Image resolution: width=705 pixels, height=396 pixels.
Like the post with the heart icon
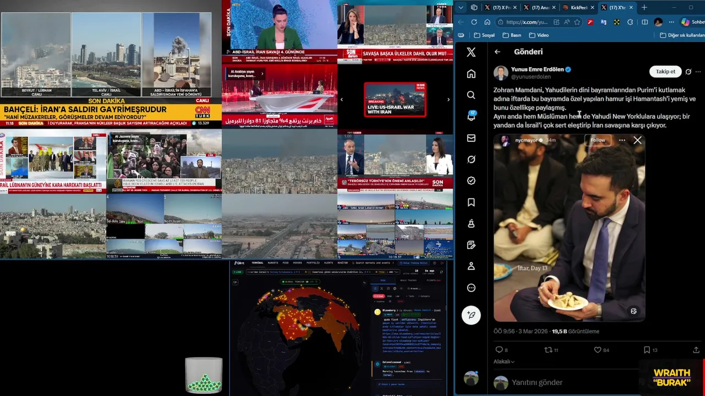(598, 350)
